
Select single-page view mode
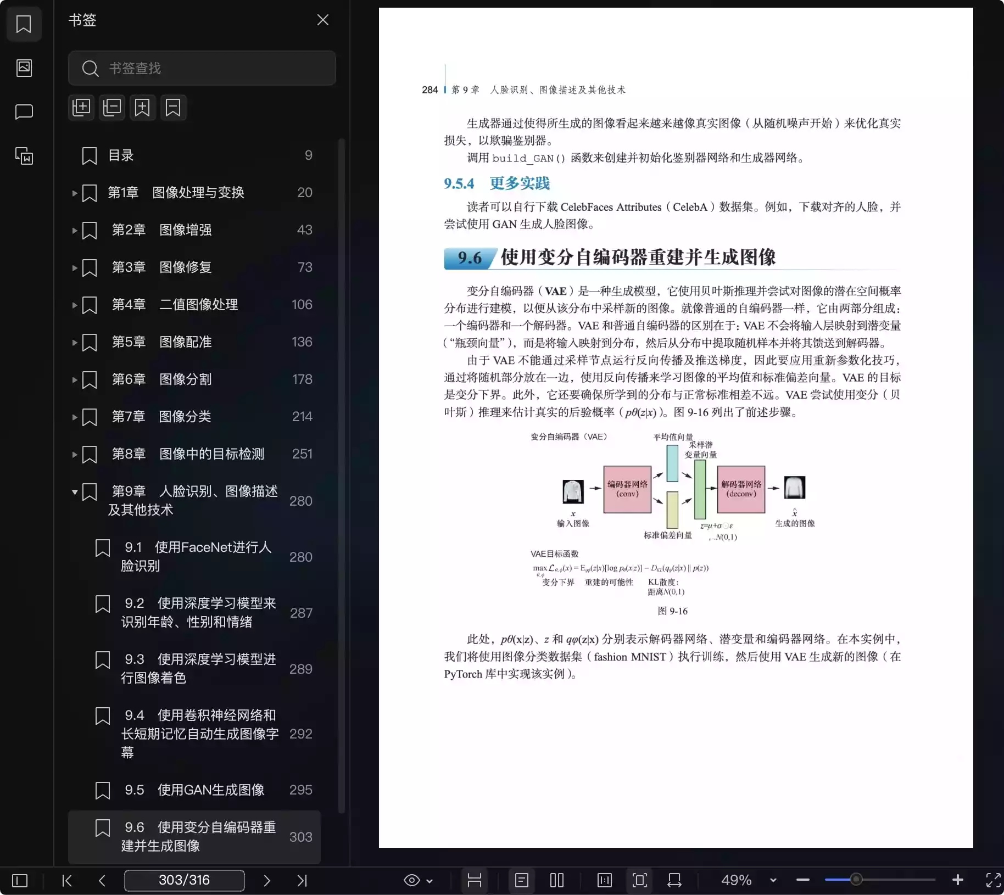521,880
